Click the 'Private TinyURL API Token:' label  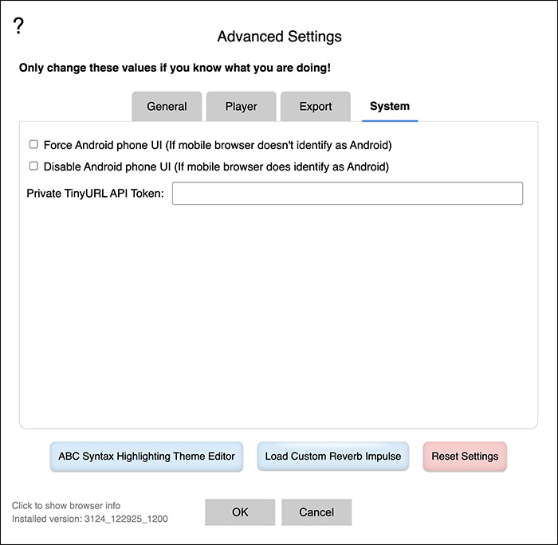95,194
